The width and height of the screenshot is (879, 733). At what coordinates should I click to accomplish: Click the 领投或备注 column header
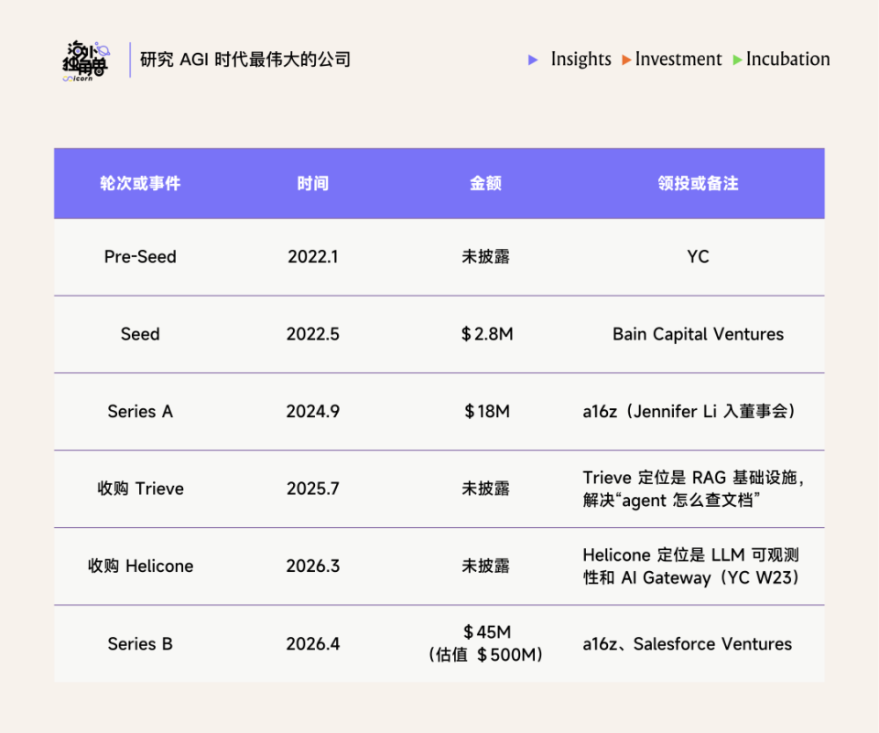point(698,183)
